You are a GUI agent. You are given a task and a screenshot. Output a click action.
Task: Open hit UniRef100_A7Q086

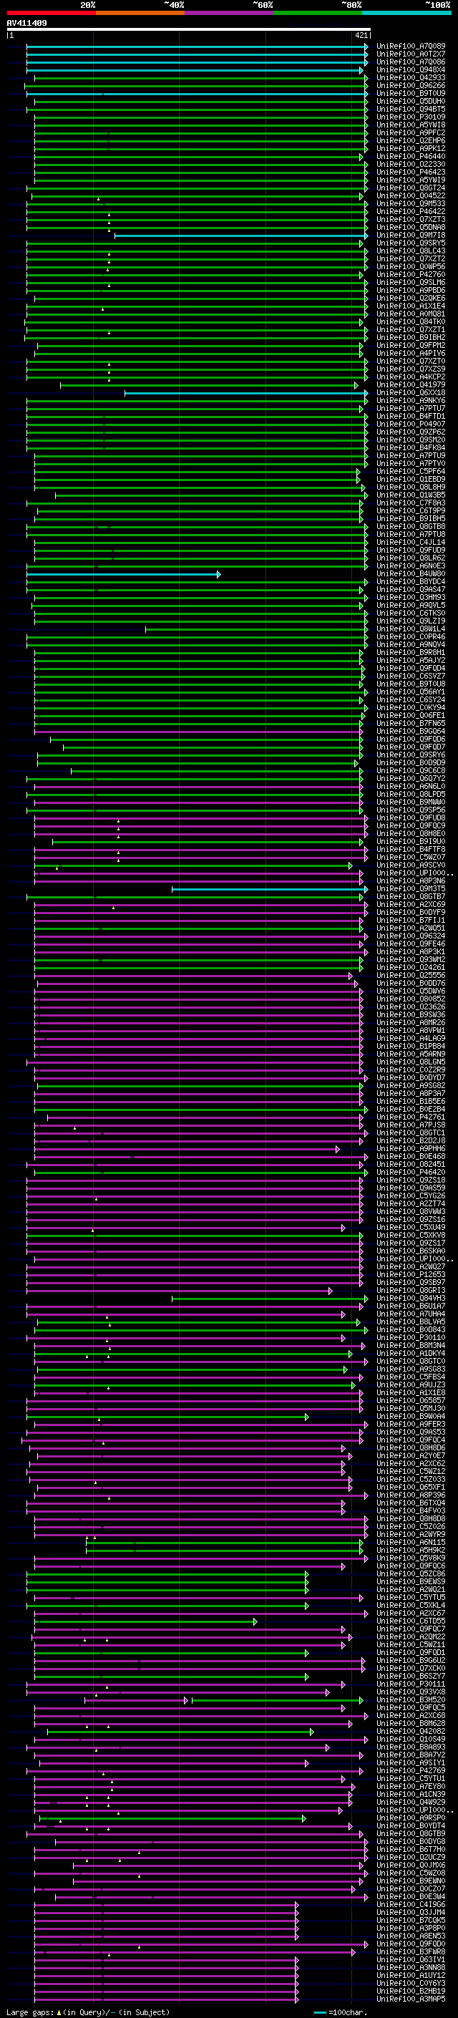pos(411,62)
